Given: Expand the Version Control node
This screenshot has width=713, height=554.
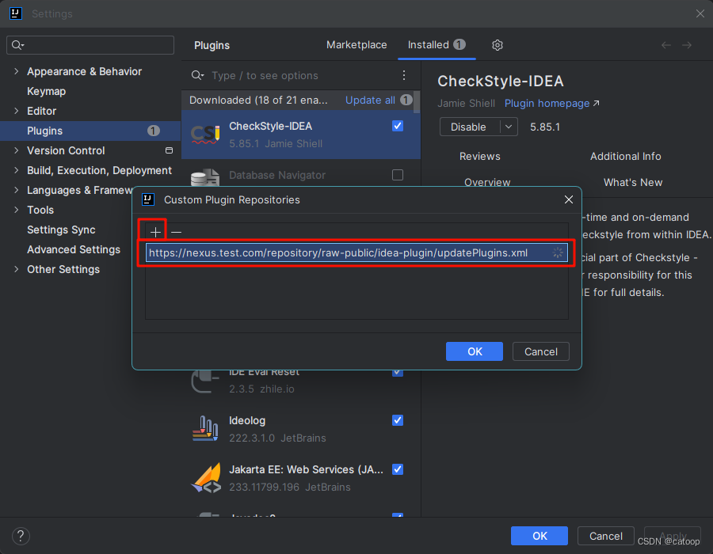Looking at the screenshot, I should pyautogui.click(x=17, y=150).
